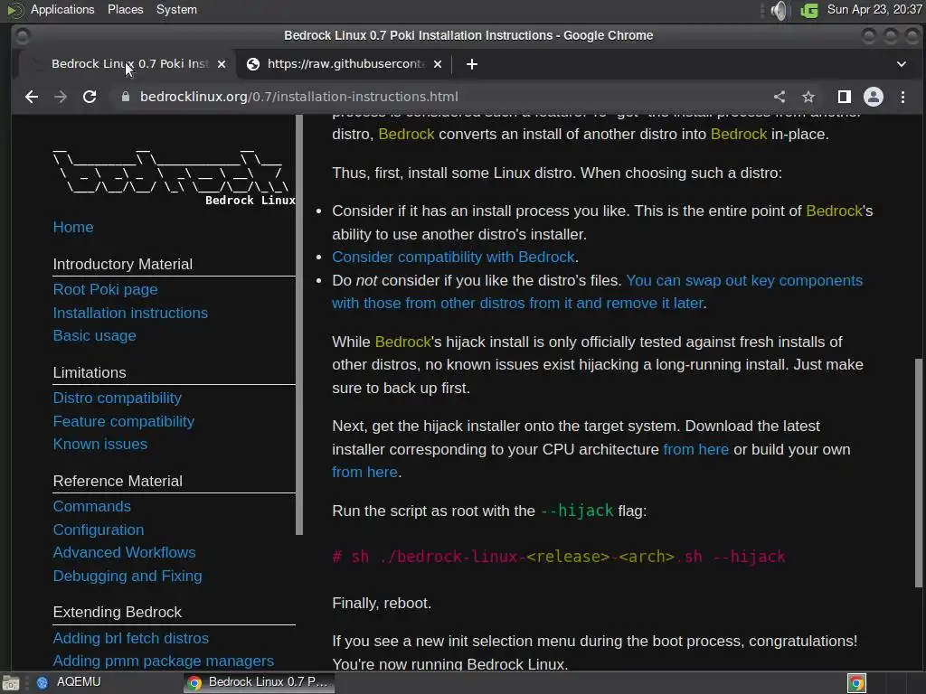
Task: Click the padlock site info icon
Action: coord(125,97)
